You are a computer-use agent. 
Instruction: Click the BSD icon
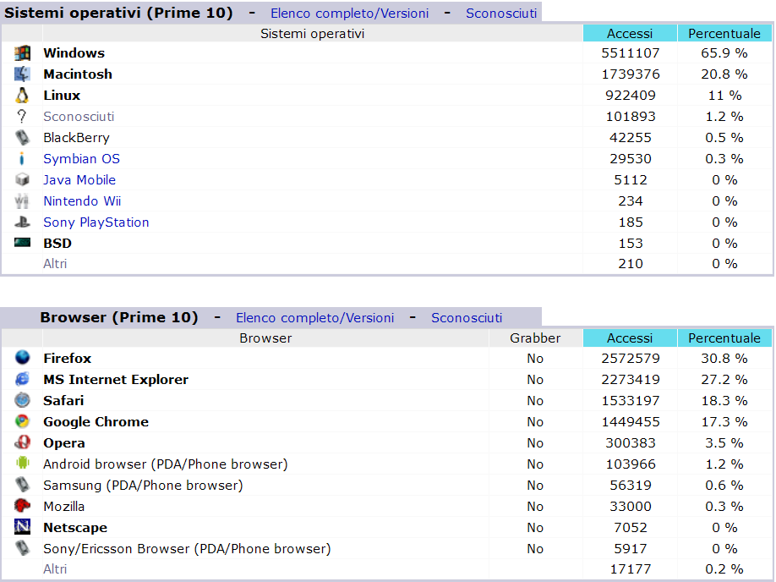click(22, 243)
